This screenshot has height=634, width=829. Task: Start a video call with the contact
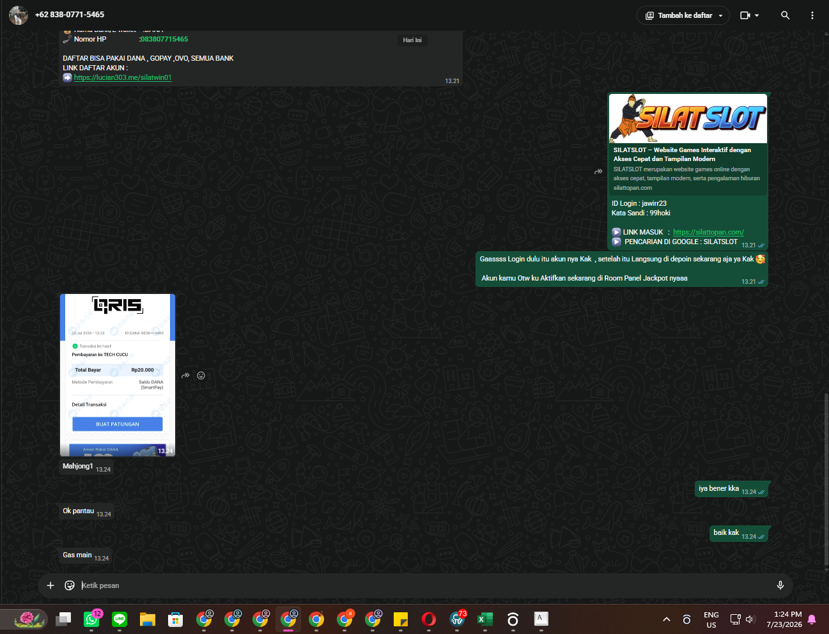click(745, 15)
